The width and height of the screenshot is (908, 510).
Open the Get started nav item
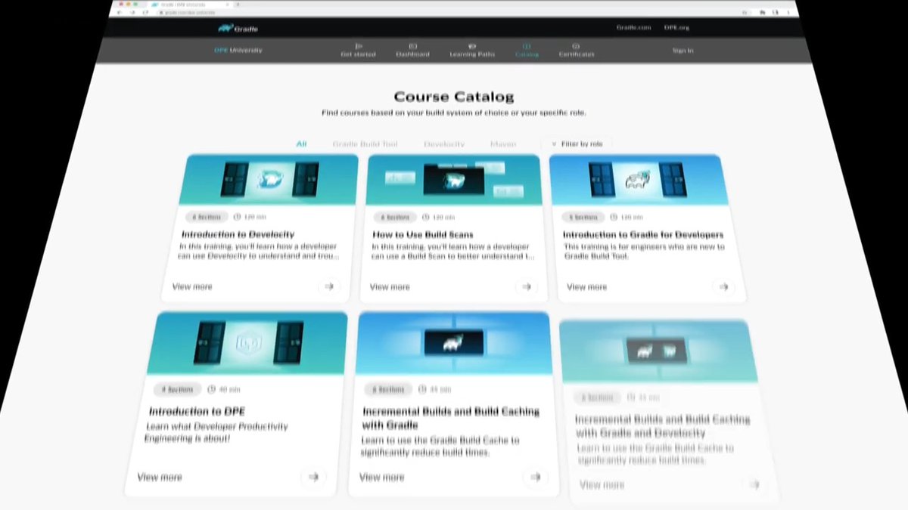tap(359, 51)
